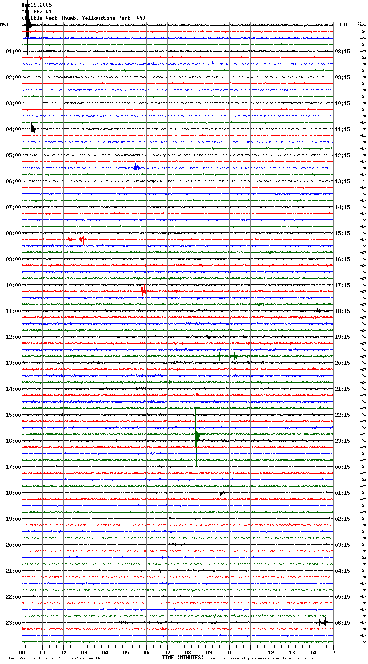Image resolution: width=368 pixels, height=664 pixels.
Task: Click the red double event after 08:00
Action: (77, 239)
